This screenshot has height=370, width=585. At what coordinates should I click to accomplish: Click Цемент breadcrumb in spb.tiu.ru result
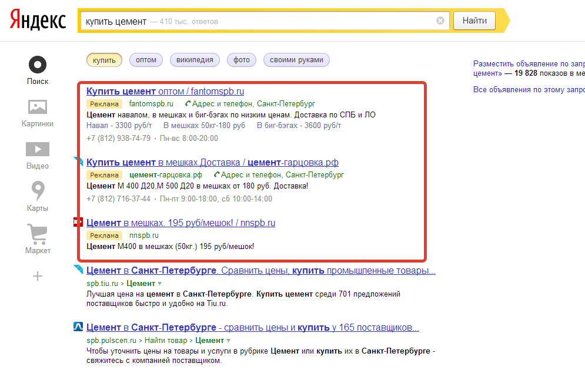(141, 284)
